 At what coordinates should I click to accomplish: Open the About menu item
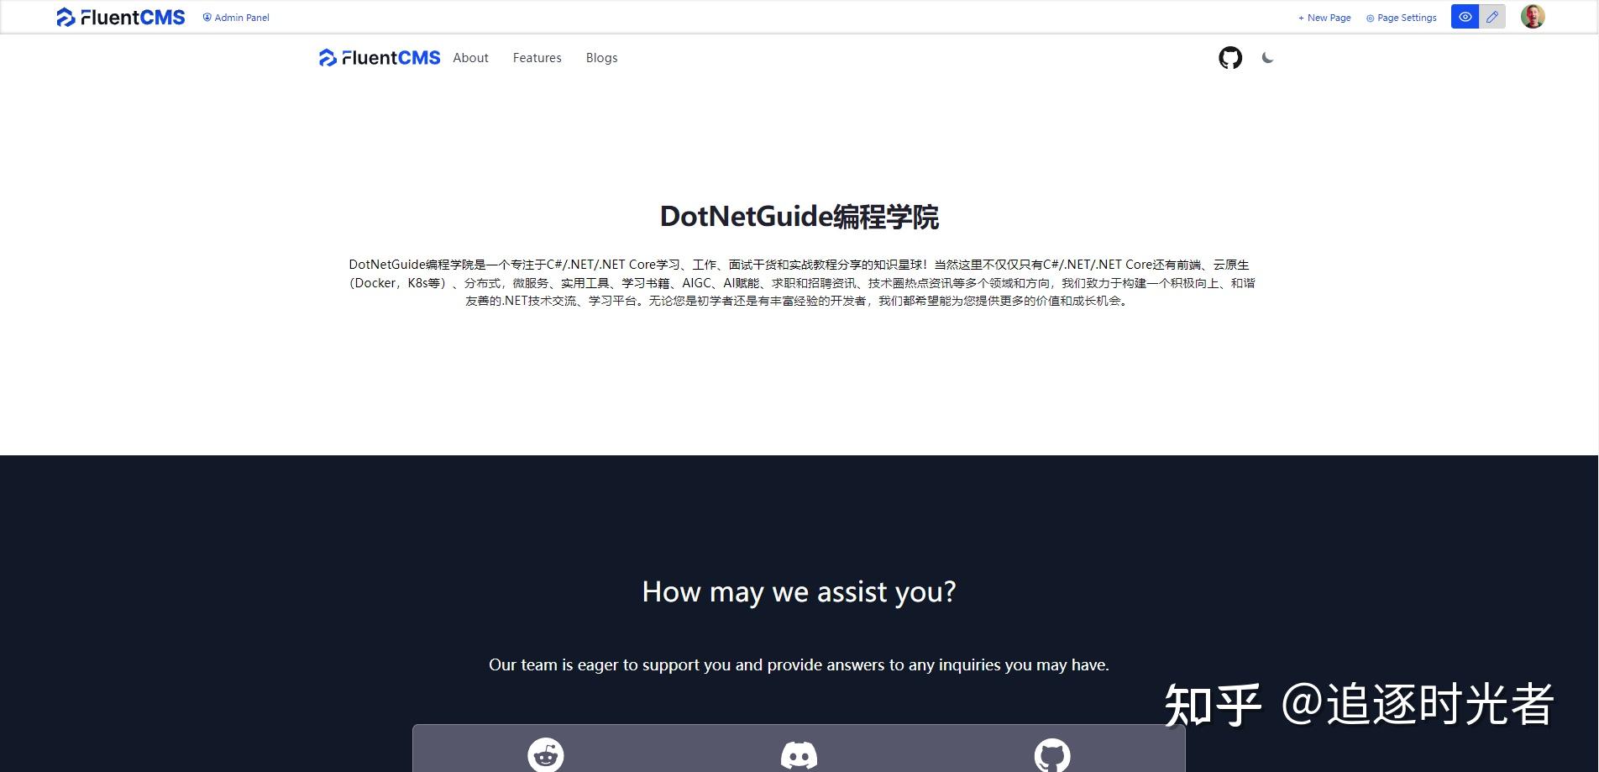coord(469,57)
